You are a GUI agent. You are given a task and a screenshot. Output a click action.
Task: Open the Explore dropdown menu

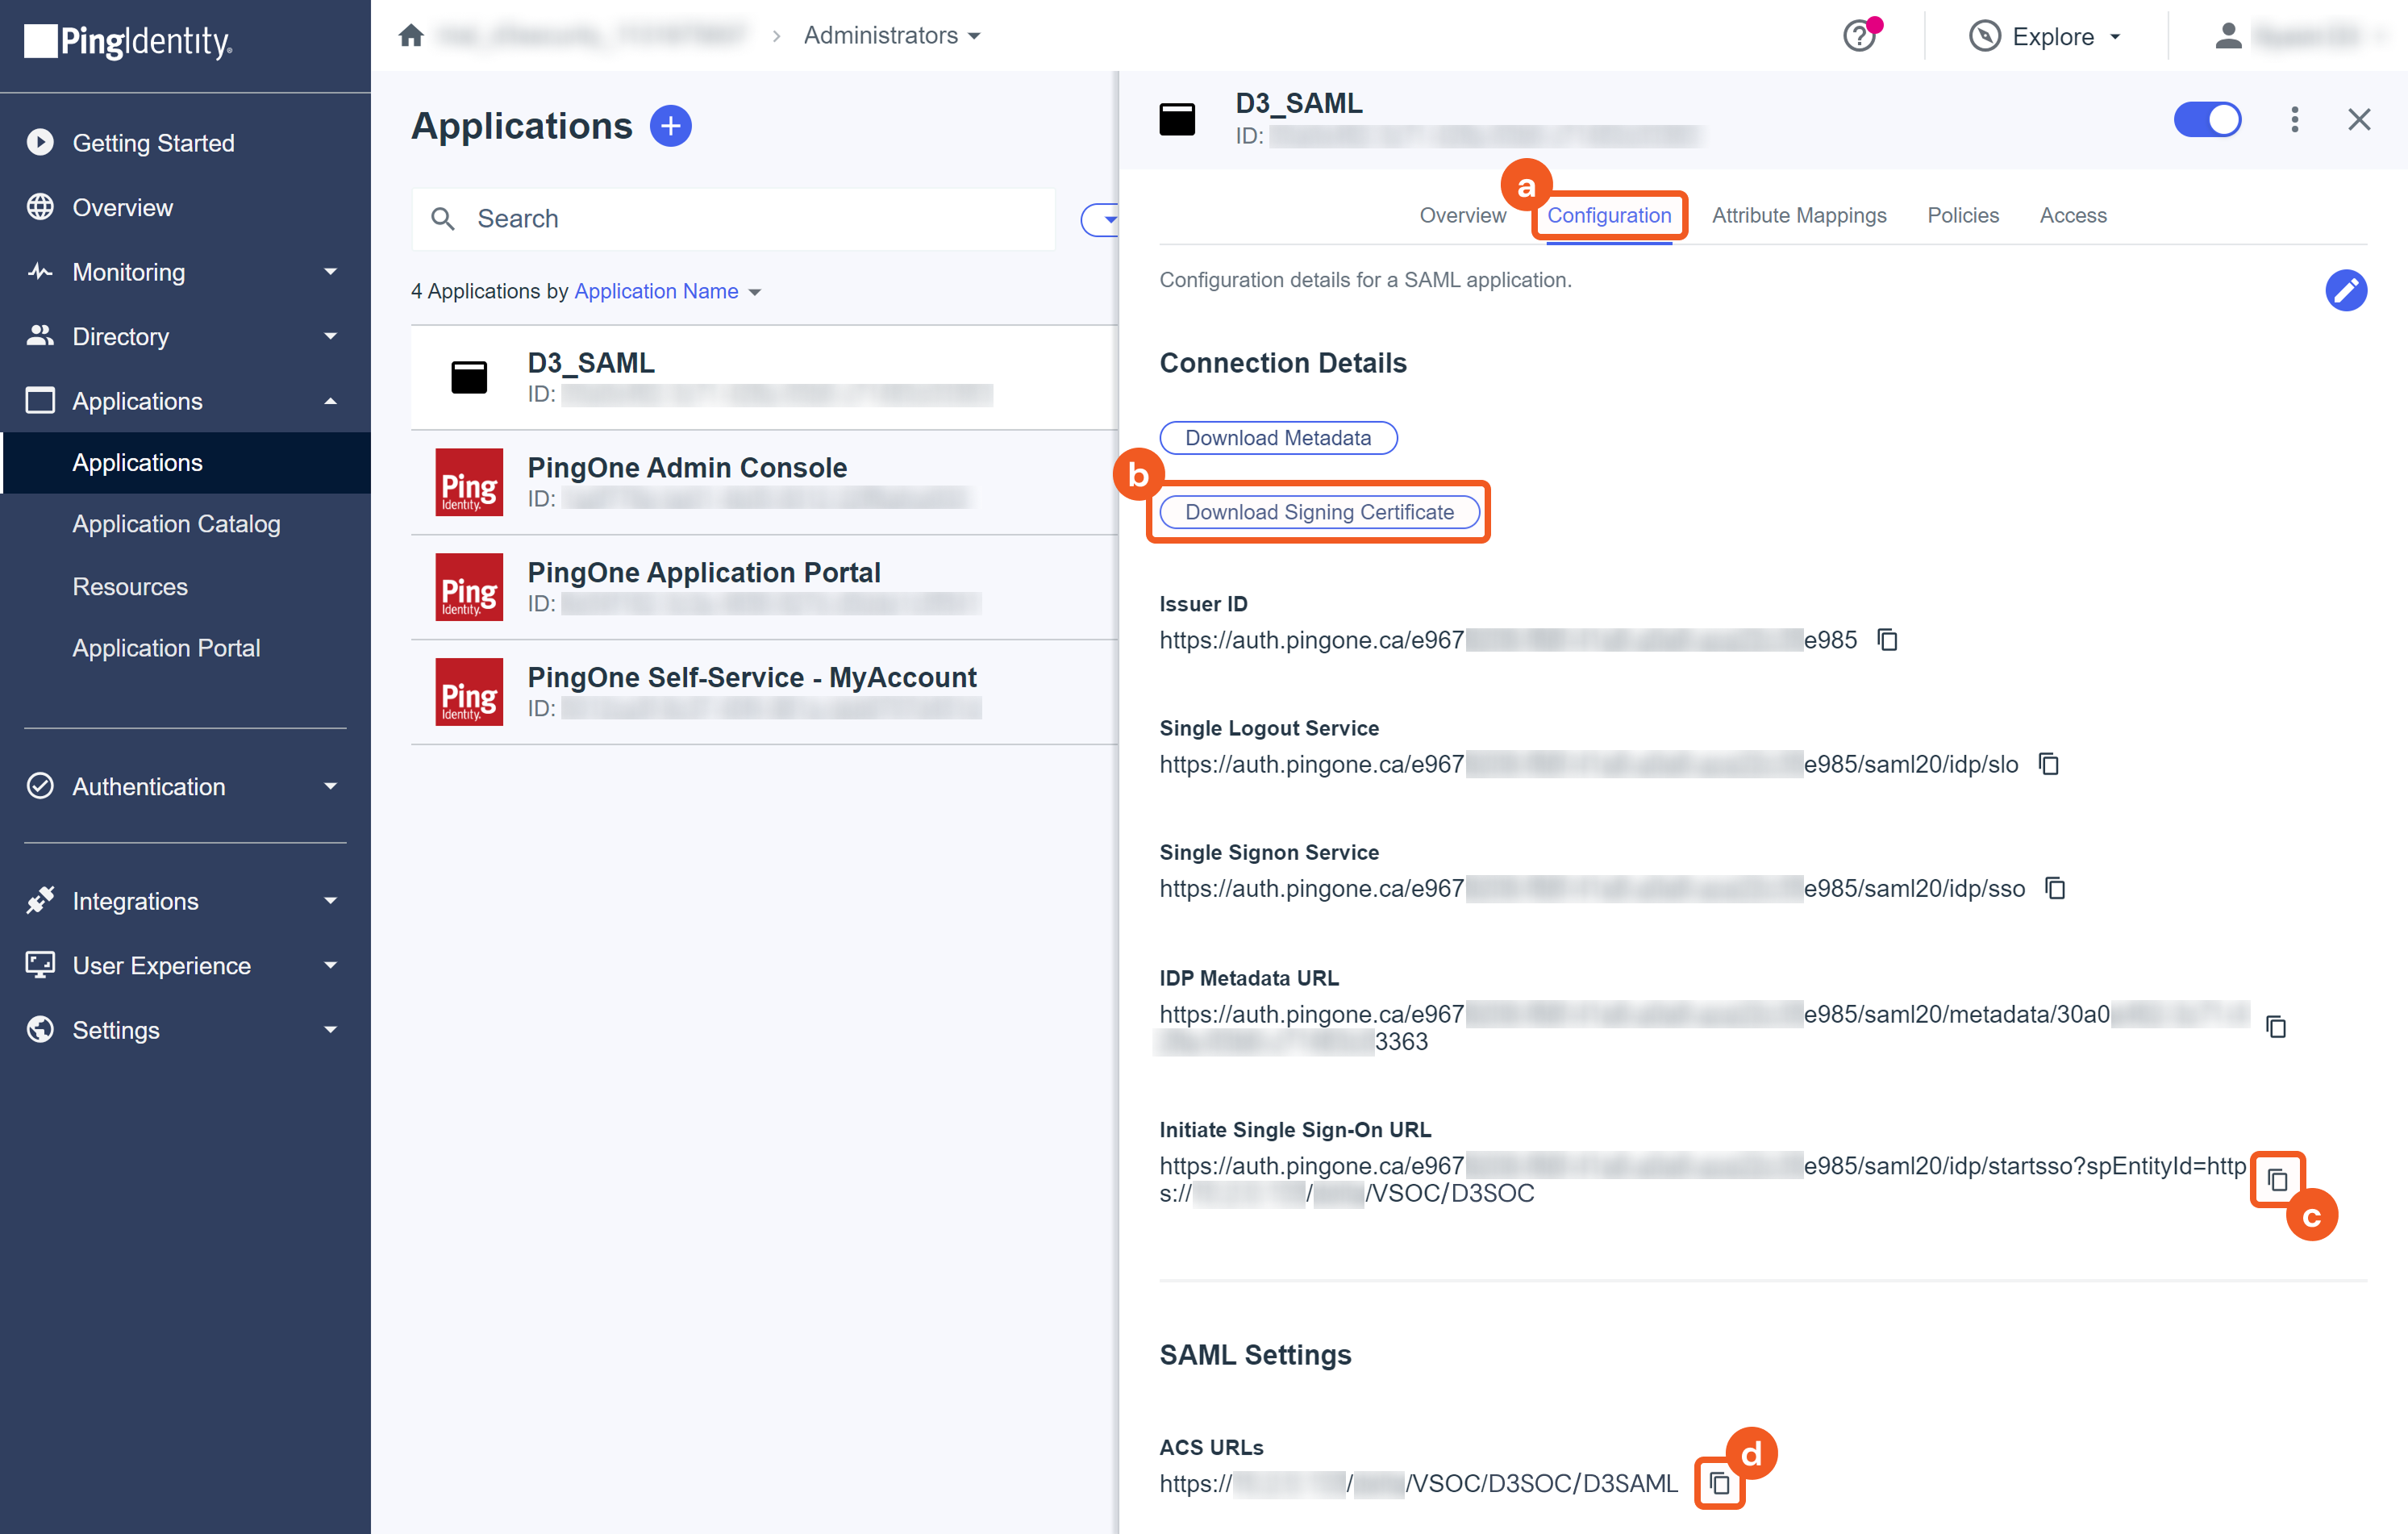[x=2046, y=36]
